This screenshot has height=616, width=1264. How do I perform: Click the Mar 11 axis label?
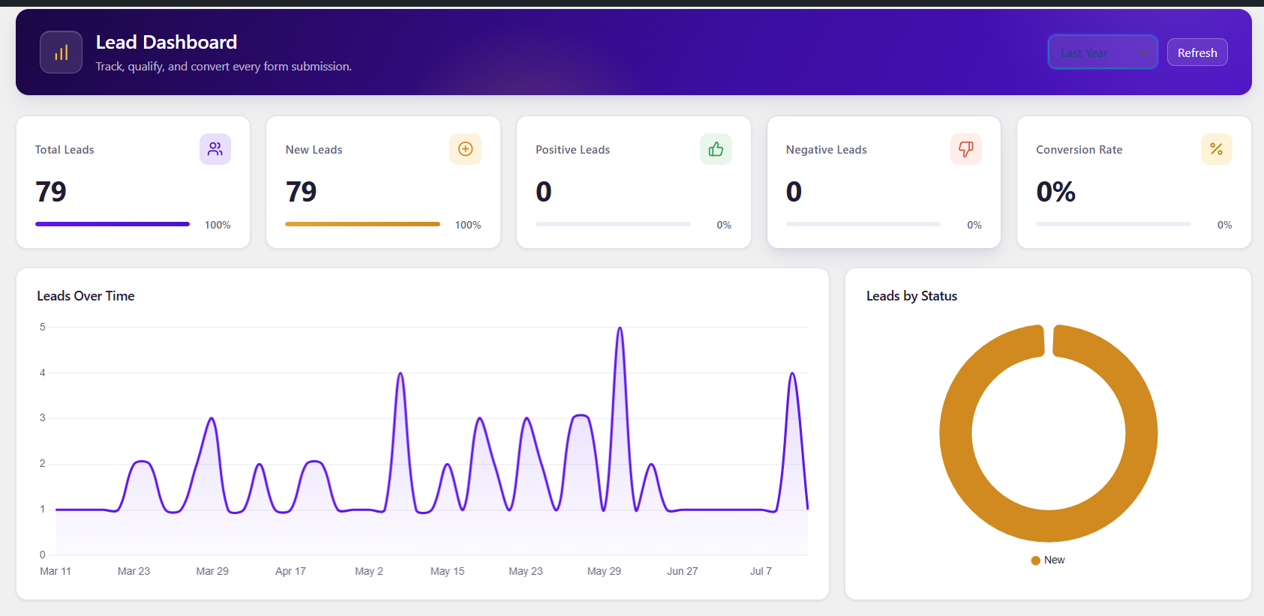56,571
